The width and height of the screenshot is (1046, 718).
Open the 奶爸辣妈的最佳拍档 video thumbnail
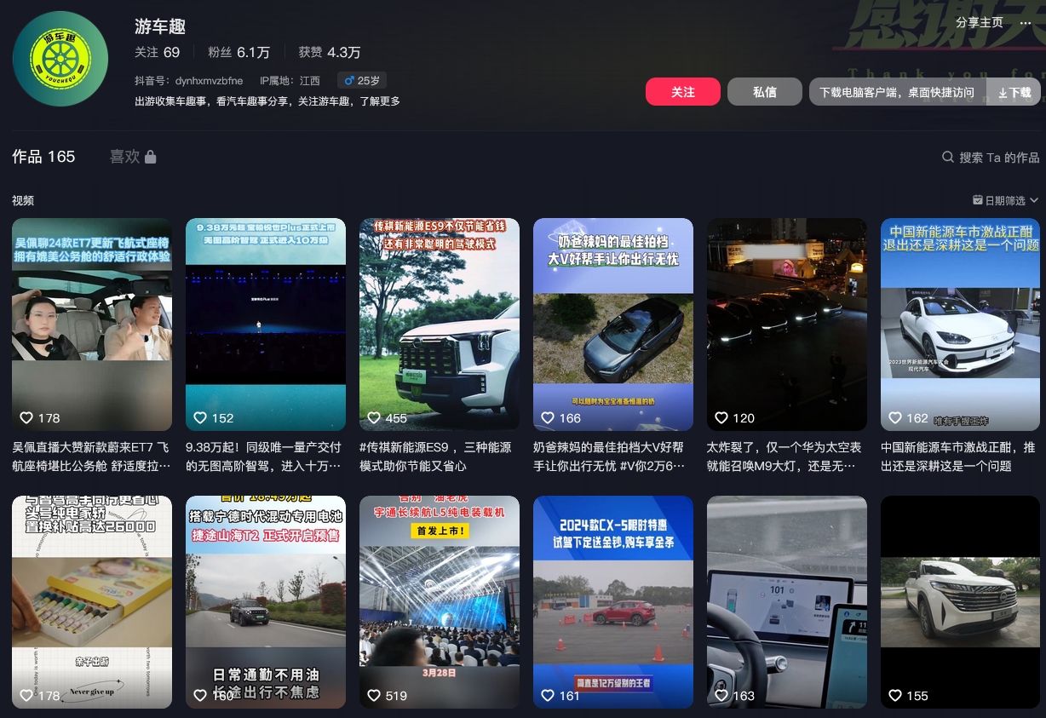613,325
